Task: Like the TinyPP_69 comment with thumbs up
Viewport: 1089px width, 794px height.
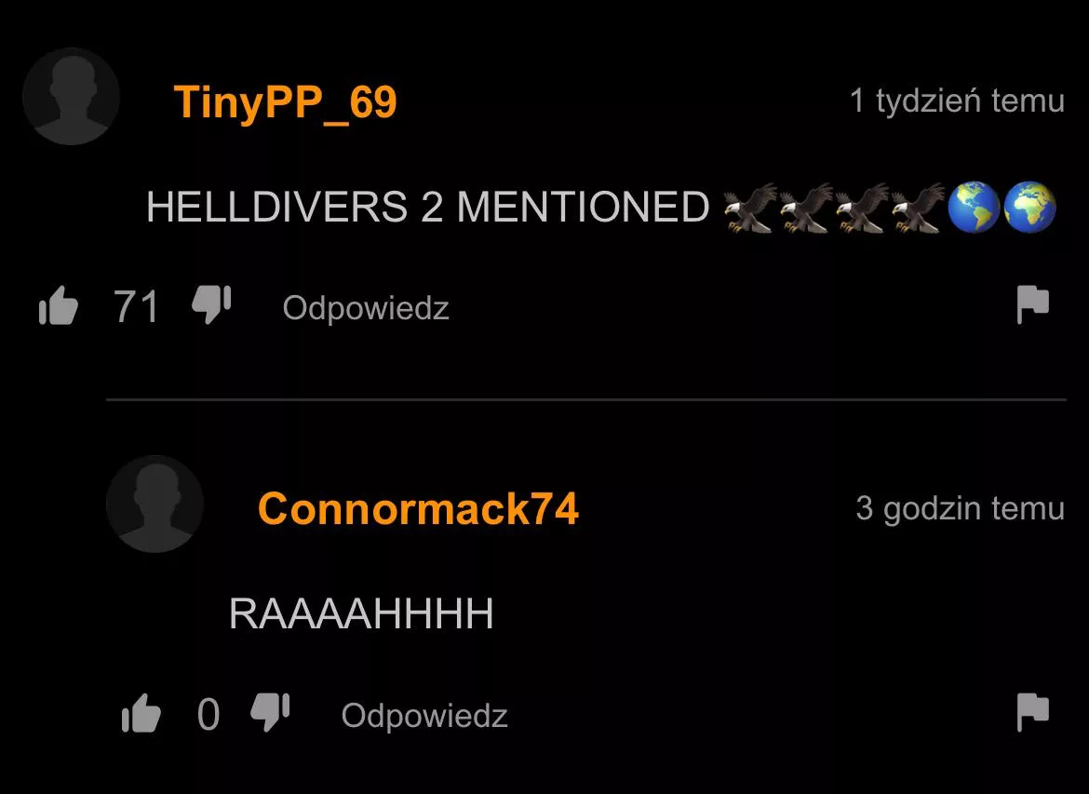Action: tap(59, 305)
